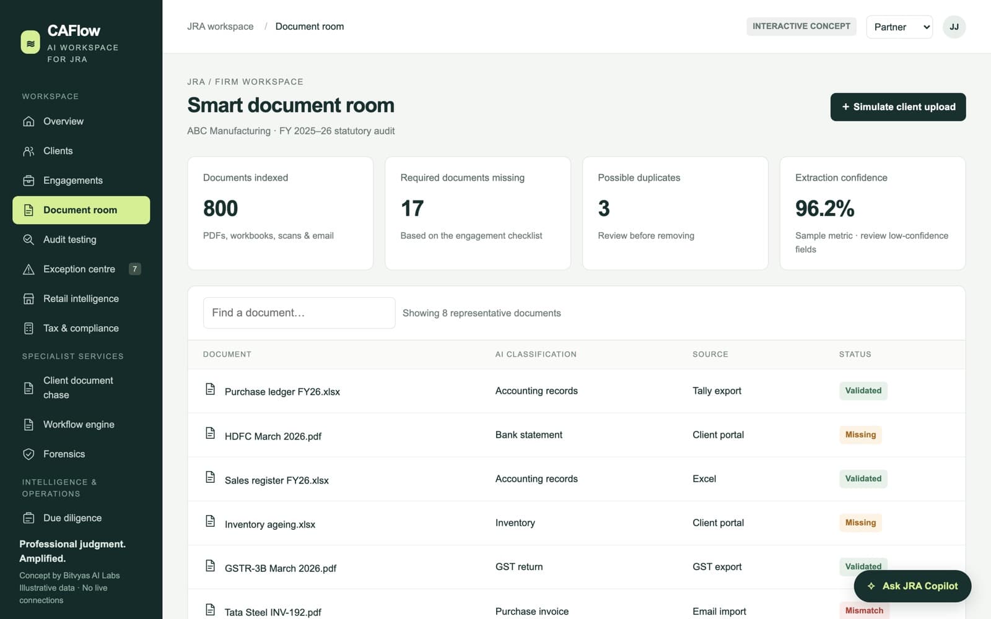
Task: Click file icon beside Sales register FY26.xlsx
Action: click(210, 477)
